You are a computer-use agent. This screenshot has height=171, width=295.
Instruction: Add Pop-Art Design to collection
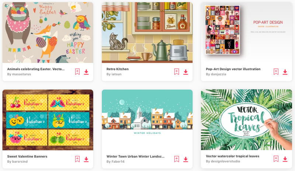276,72
